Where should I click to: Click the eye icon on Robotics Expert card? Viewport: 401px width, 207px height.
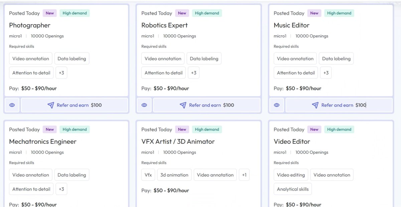(144, 105)
